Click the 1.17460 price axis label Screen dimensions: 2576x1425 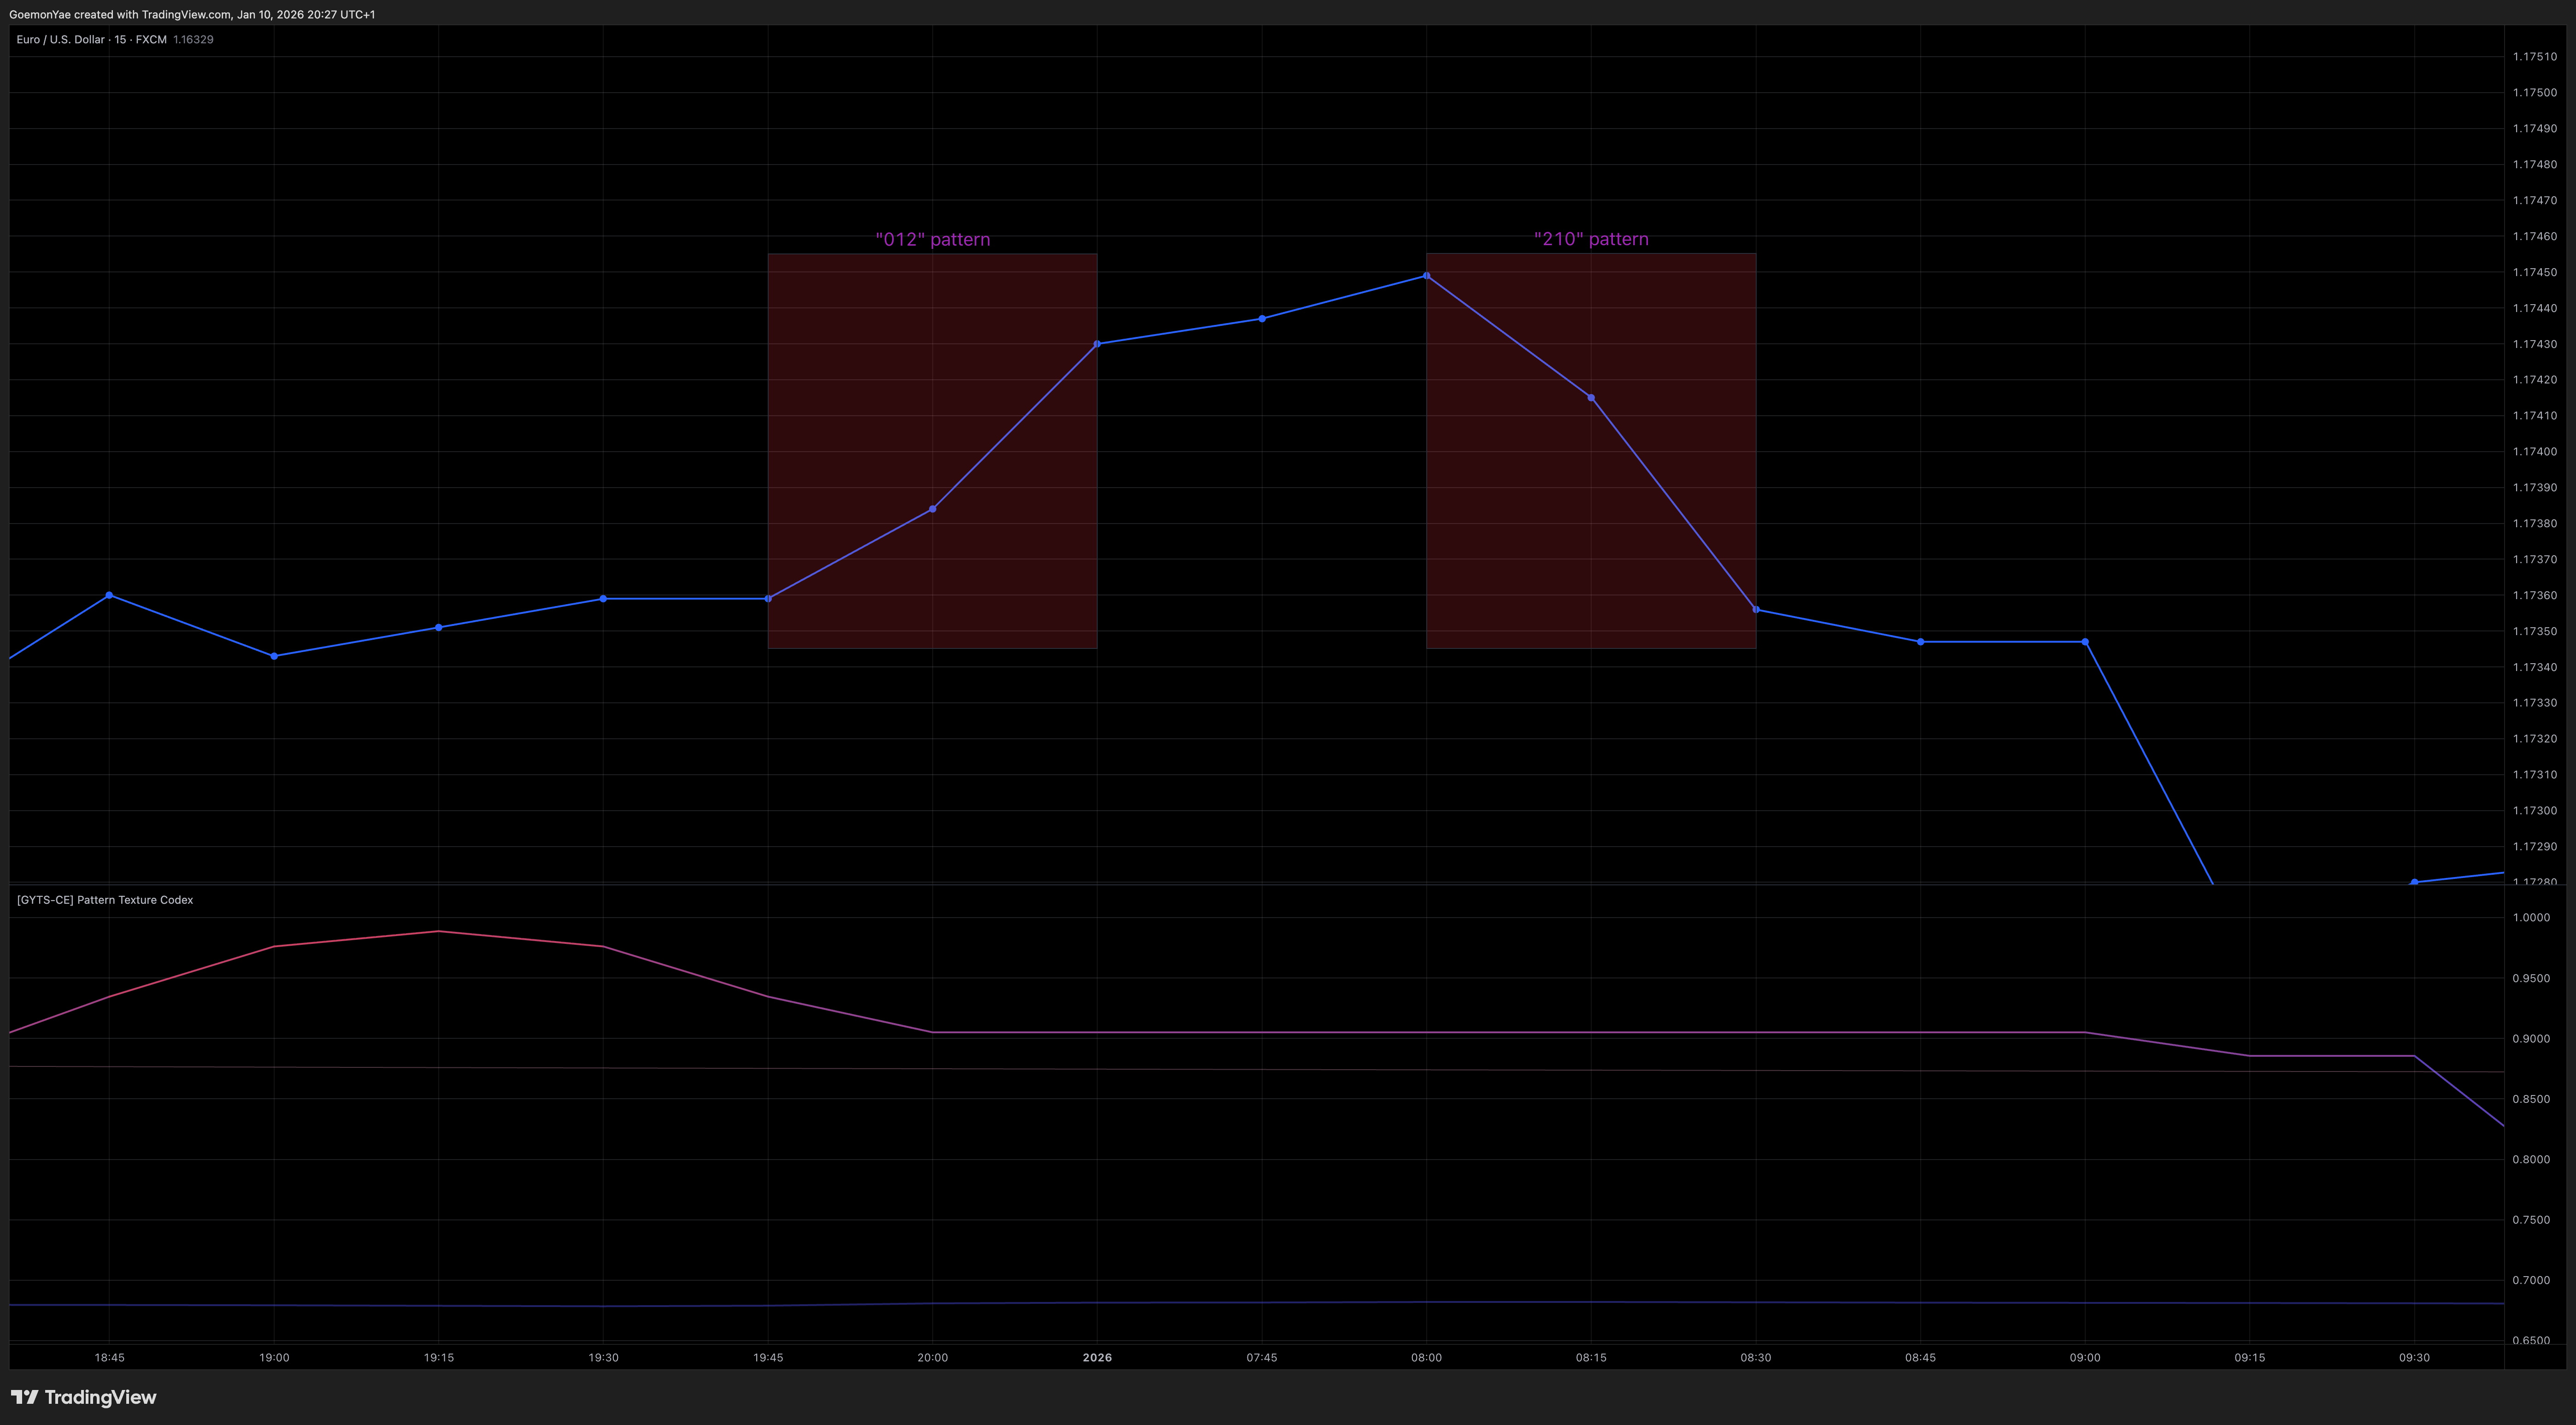tap(2534, 236)
